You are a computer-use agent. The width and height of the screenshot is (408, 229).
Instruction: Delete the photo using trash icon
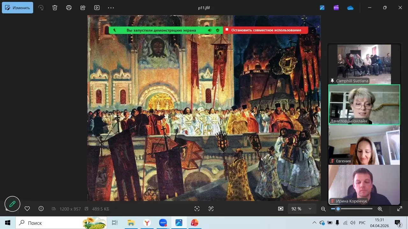tap(55, 8)
